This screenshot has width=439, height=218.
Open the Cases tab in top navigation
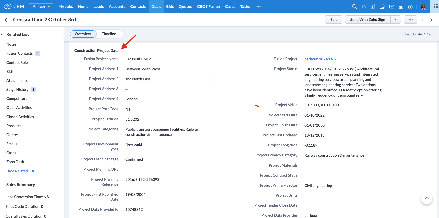pos(230,7)
